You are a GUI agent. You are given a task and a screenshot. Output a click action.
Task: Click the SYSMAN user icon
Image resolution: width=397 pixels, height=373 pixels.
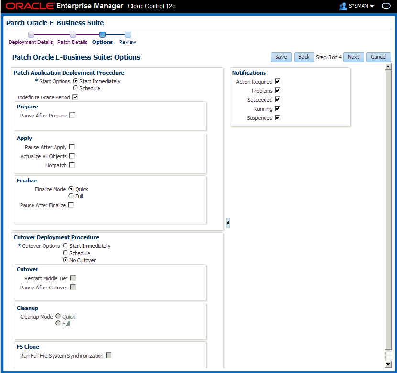tap(343, 6)
